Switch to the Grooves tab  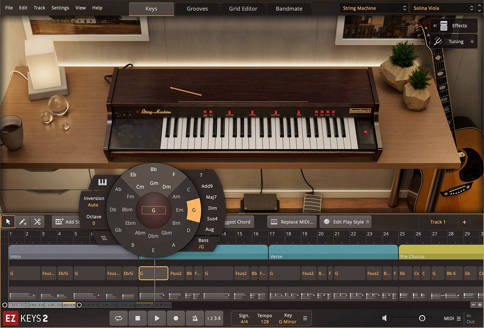(x=197, y=8)
